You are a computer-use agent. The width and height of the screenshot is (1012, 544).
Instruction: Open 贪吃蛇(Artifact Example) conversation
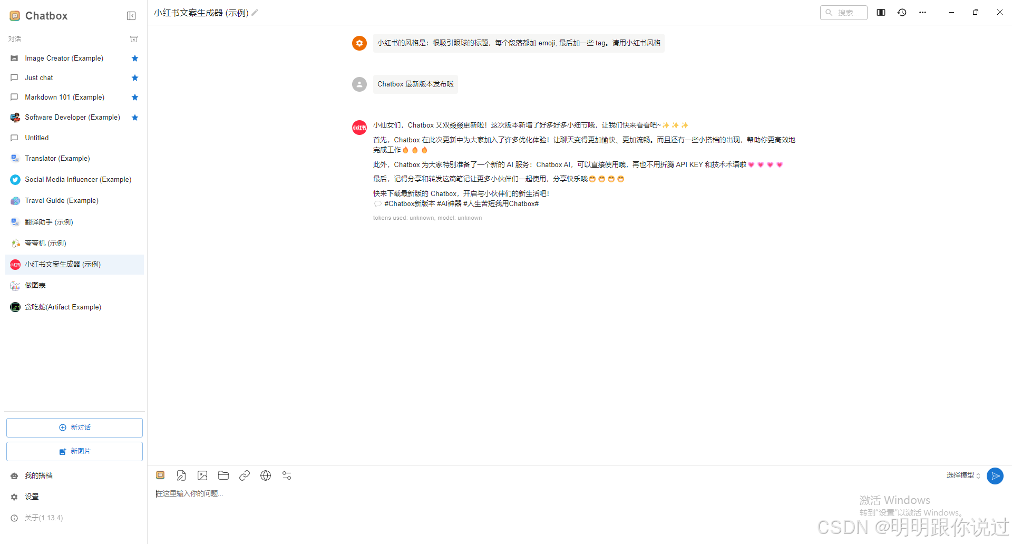tap(74, 307)
